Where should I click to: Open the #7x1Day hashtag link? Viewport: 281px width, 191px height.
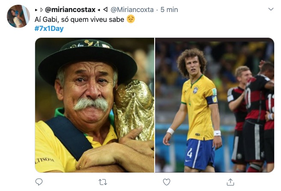48,29
